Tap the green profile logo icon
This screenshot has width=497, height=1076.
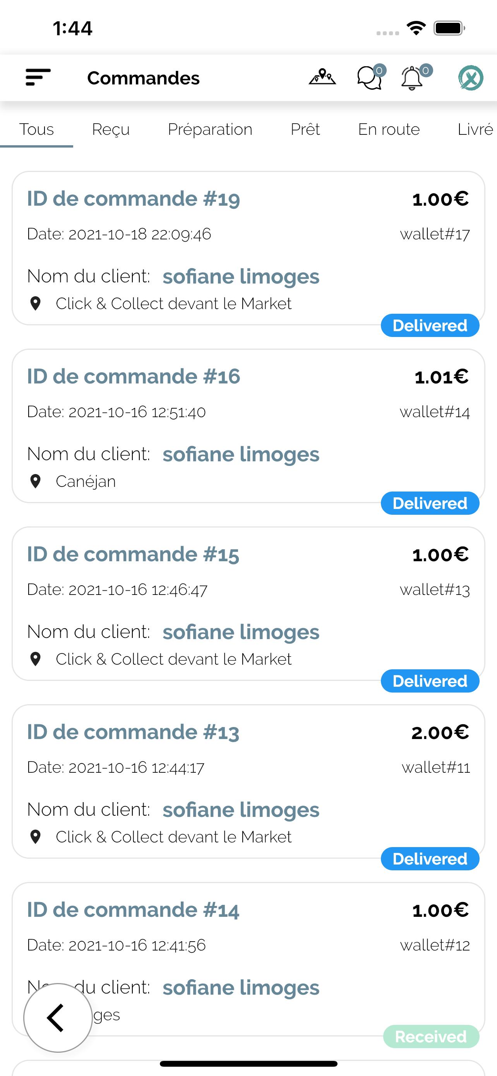[471, 78]
